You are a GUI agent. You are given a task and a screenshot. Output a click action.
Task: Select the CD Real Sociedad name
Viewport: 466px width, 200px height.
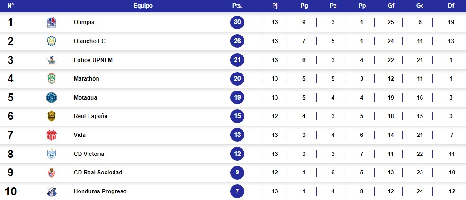pyautogui.click(x=98, y=173)
